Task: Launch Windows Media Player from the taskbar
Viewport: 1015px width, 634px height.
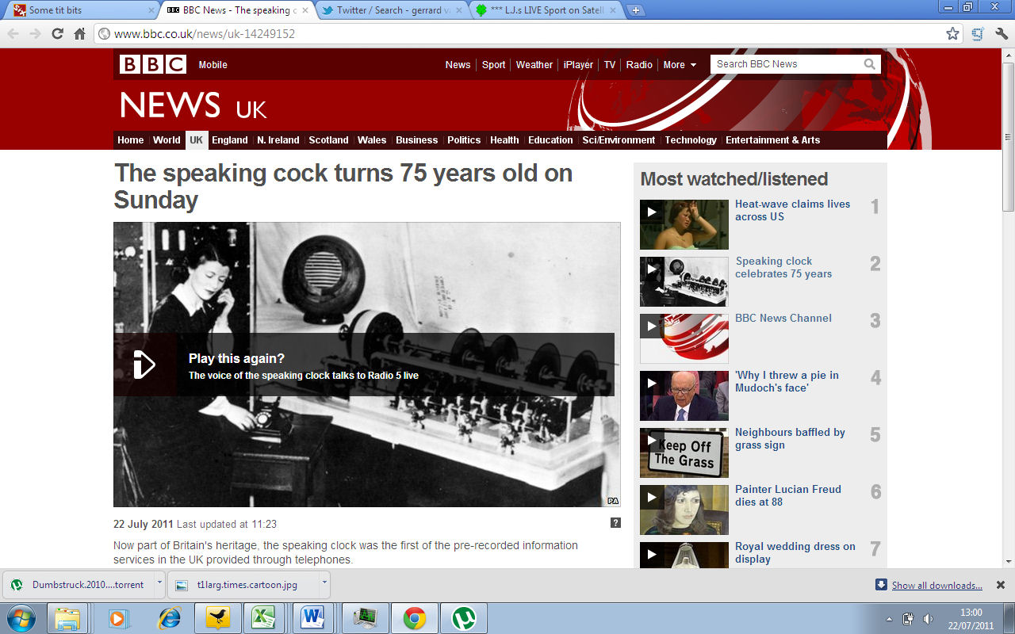Action: [x=118, y=617]
